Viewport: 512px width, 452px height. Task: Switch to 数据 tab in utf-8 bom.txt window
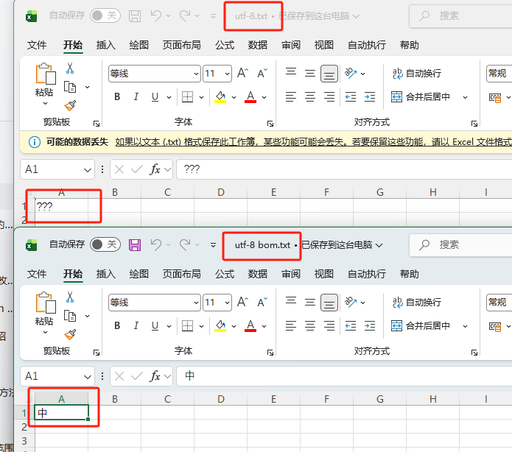pos(258,274)
